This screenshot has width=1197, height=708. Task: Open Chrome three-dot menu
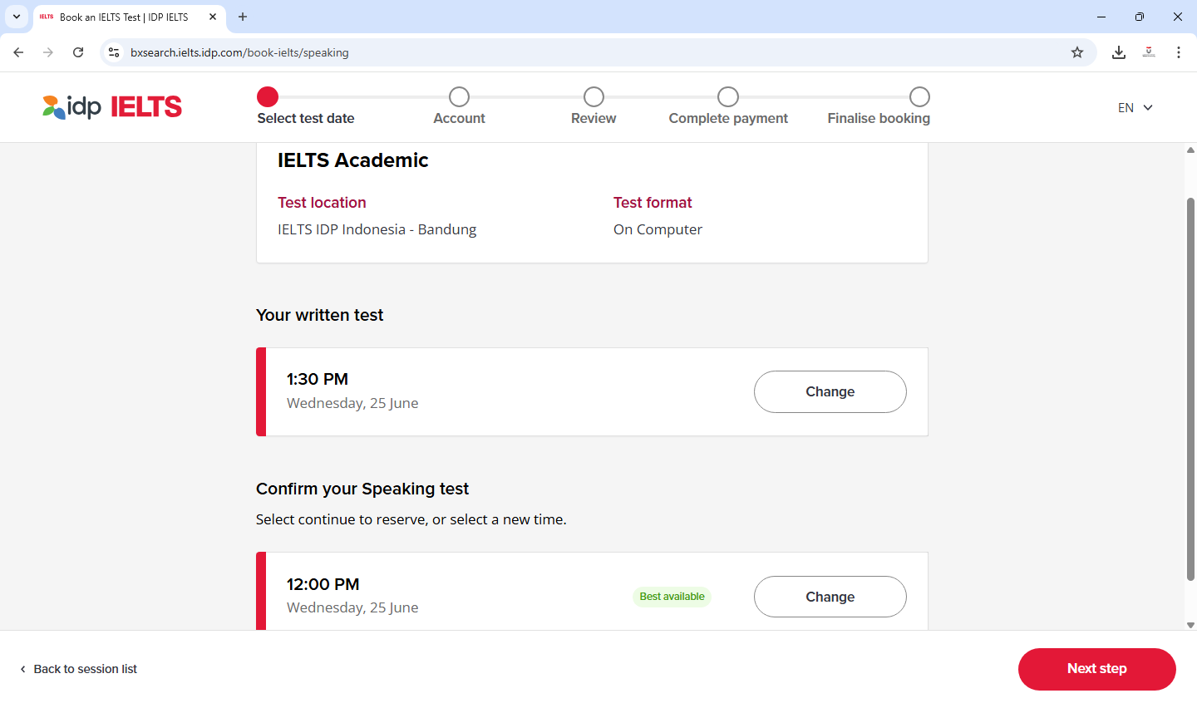[x=1179, y=52]
